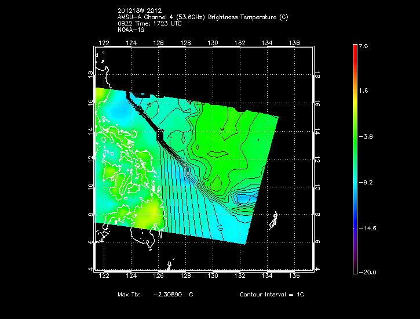Click the left-axis latitude label '10'
The image size is (420, 319).
(90, 187)
